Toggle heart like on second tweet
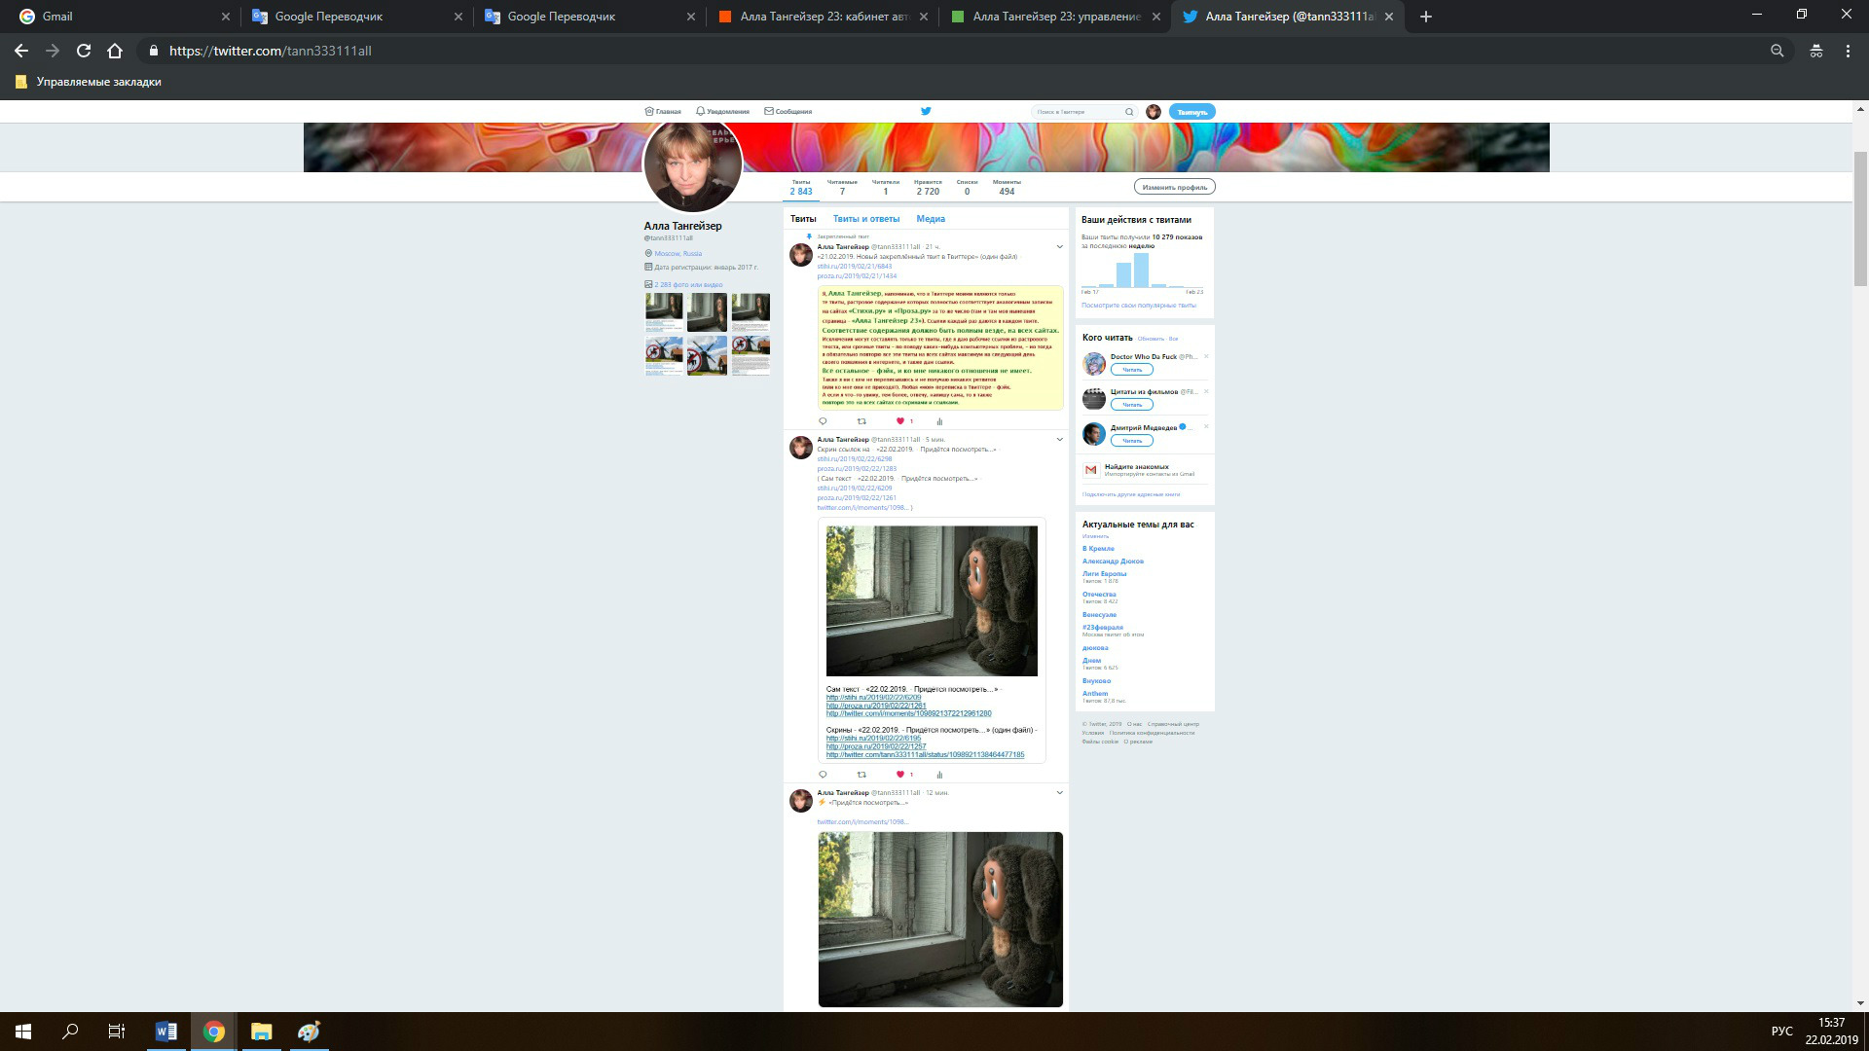Screen dimensions: 1869x1051 pos(900,775)
